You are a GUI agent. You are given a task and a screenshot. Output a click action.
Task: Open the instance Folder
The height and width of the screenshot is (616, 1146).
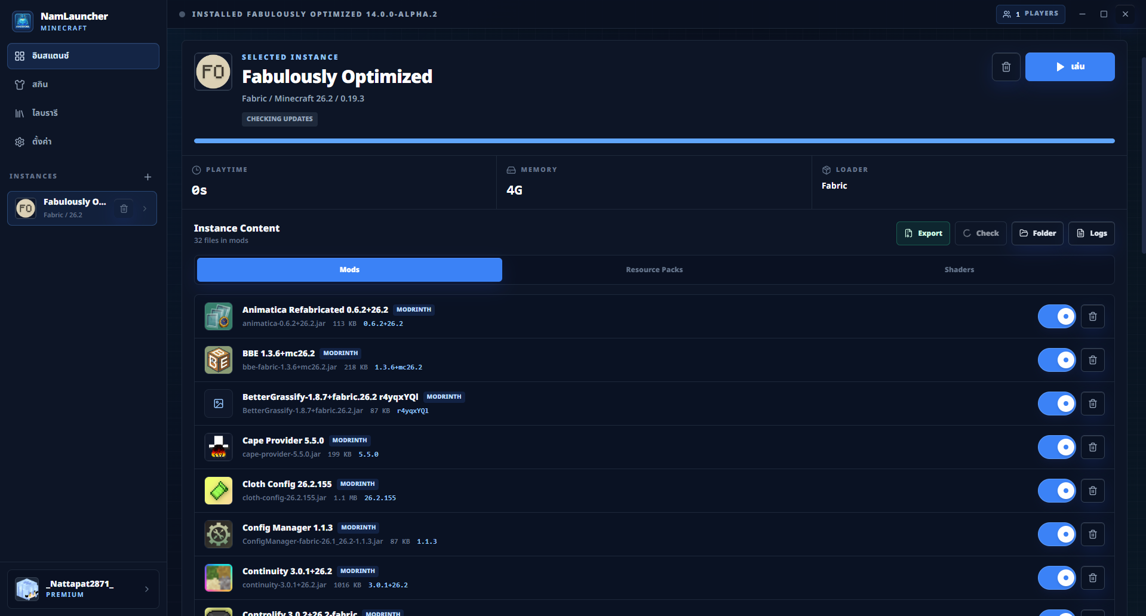pos(1037,233)
